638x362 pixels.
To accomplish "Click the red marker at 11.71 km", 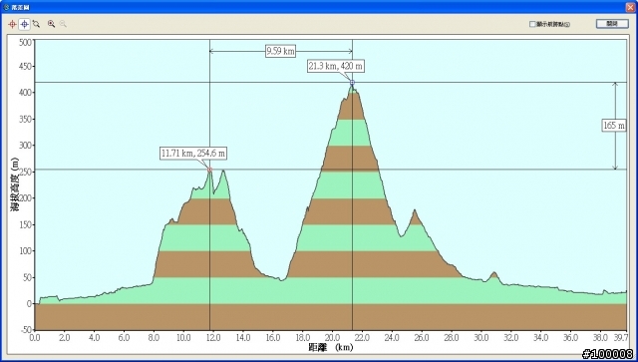I will (210, 170).
